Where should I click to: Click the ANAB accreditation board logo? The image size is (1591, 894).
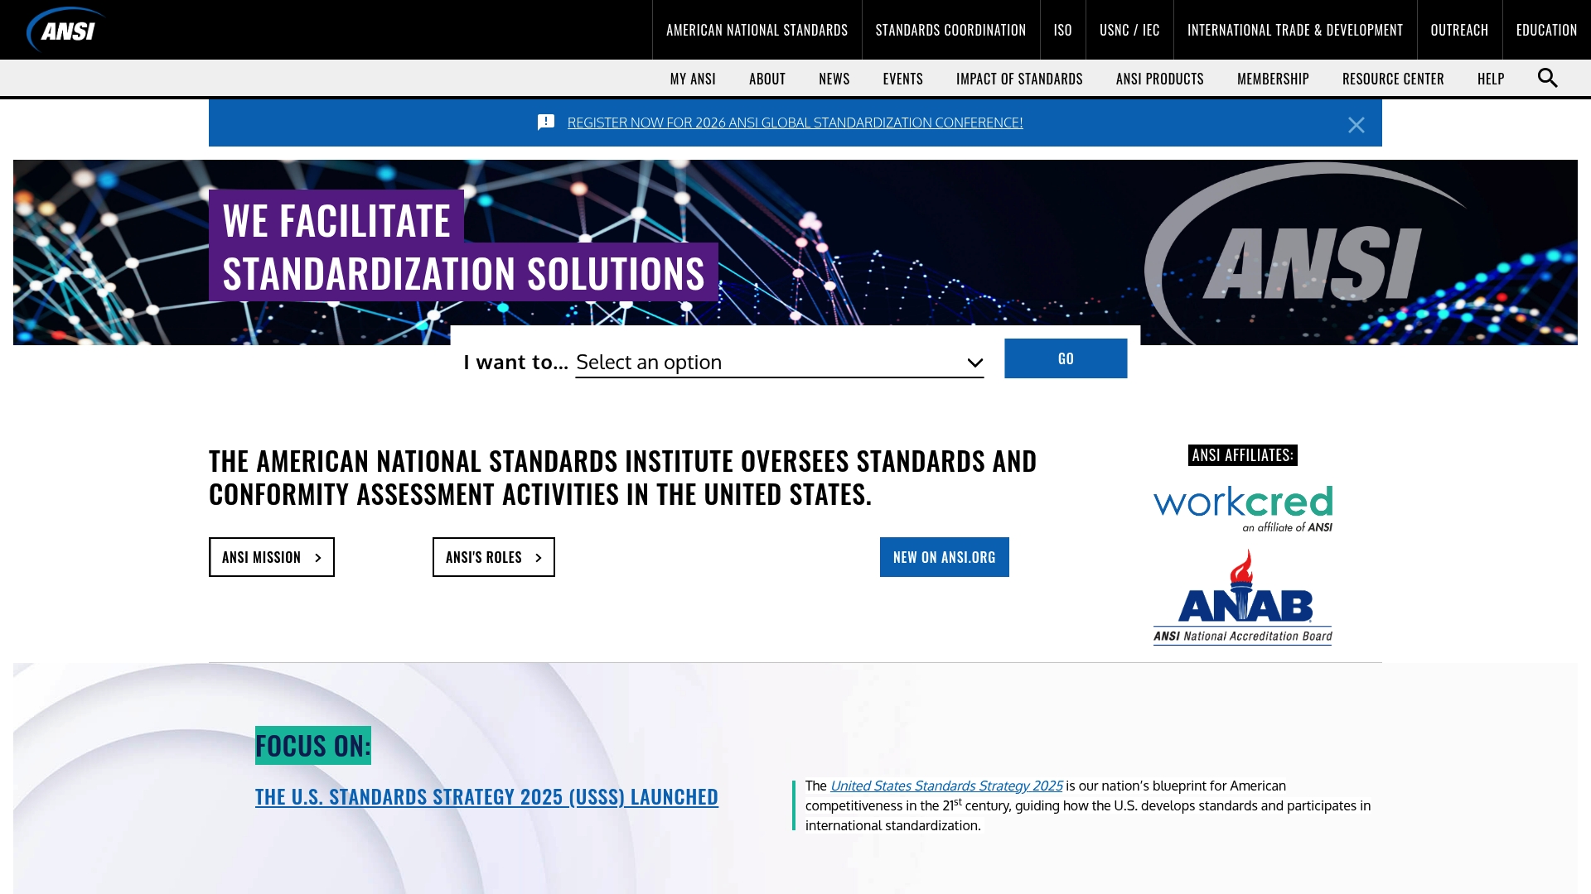pyautogui.click(x=1242, y=596)
